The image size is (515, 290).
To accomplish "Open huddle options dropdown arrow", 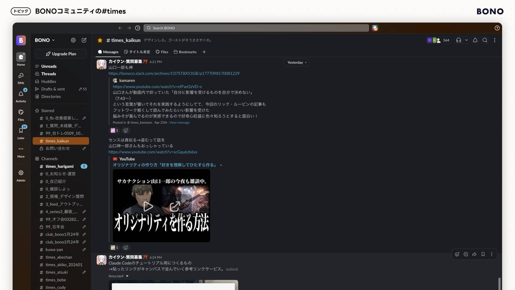I will point(466,40).
